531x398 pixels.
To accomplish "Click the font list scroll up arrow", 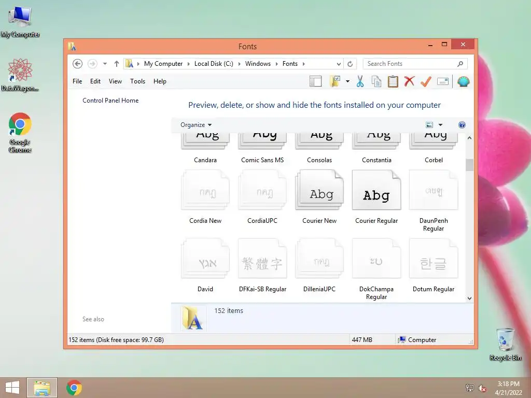I will [469, 138].
